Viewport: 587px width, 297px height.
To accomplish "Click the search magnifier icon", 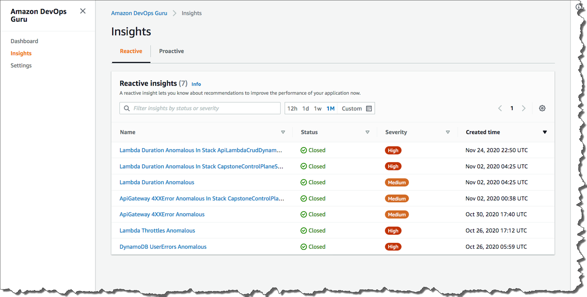I will pos(127,108).
